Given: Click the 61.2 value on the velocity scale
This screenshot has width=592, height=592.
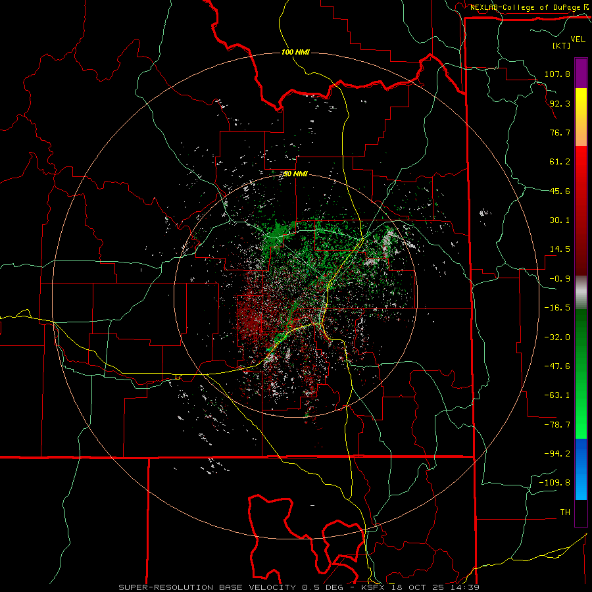Looking at the screenshot, I should [560, 162].
